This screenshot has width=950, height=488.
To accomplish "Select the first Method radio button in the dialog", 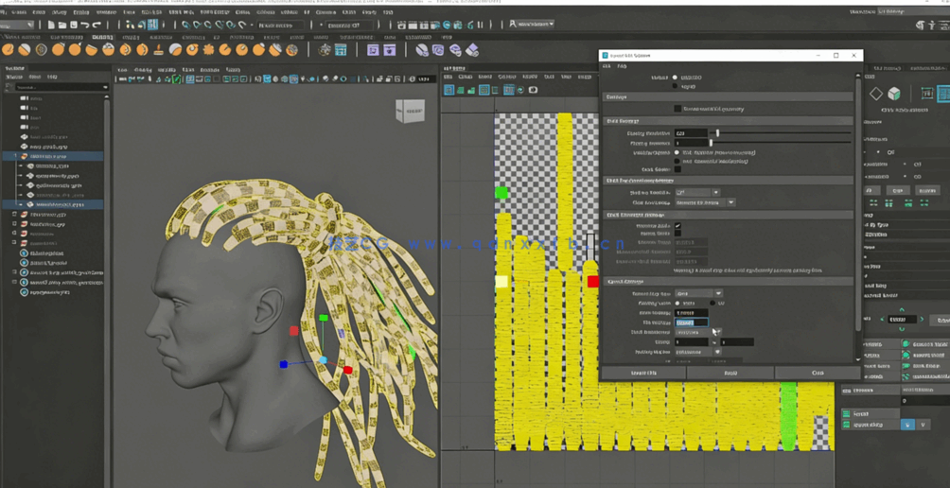I will [x=676, y=78].
